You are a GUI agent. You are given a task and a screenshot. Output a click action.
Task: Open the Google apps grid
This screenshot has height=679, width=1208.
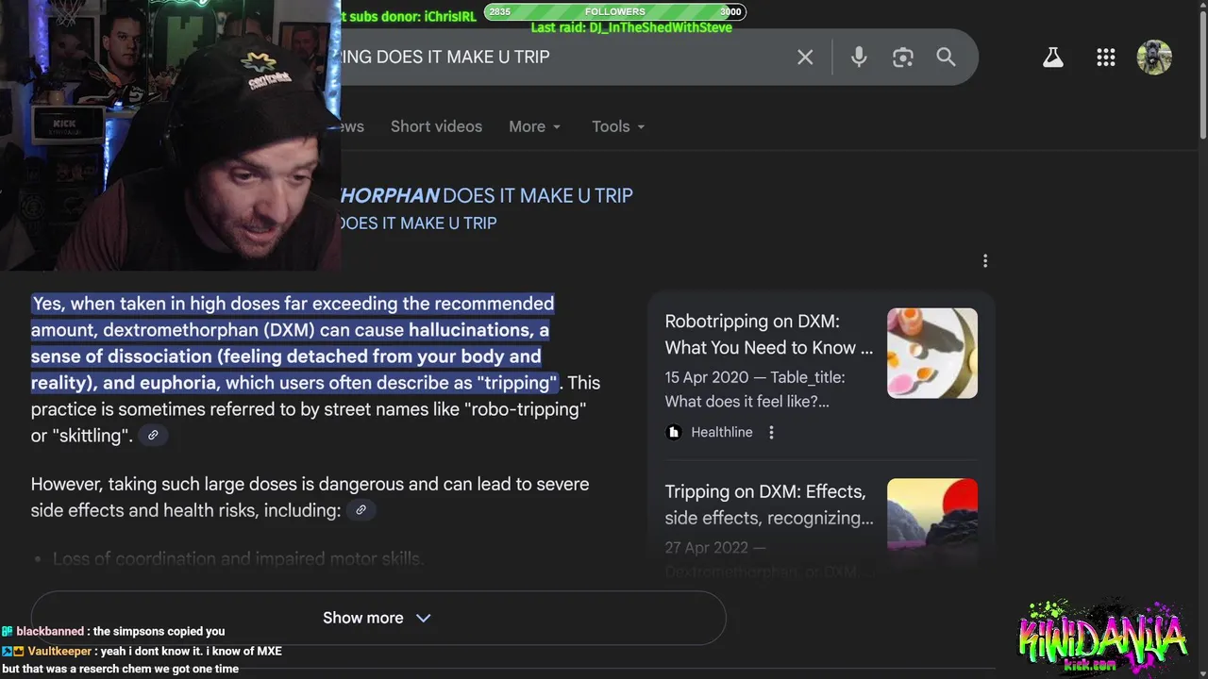click(x=1106, y=58)
